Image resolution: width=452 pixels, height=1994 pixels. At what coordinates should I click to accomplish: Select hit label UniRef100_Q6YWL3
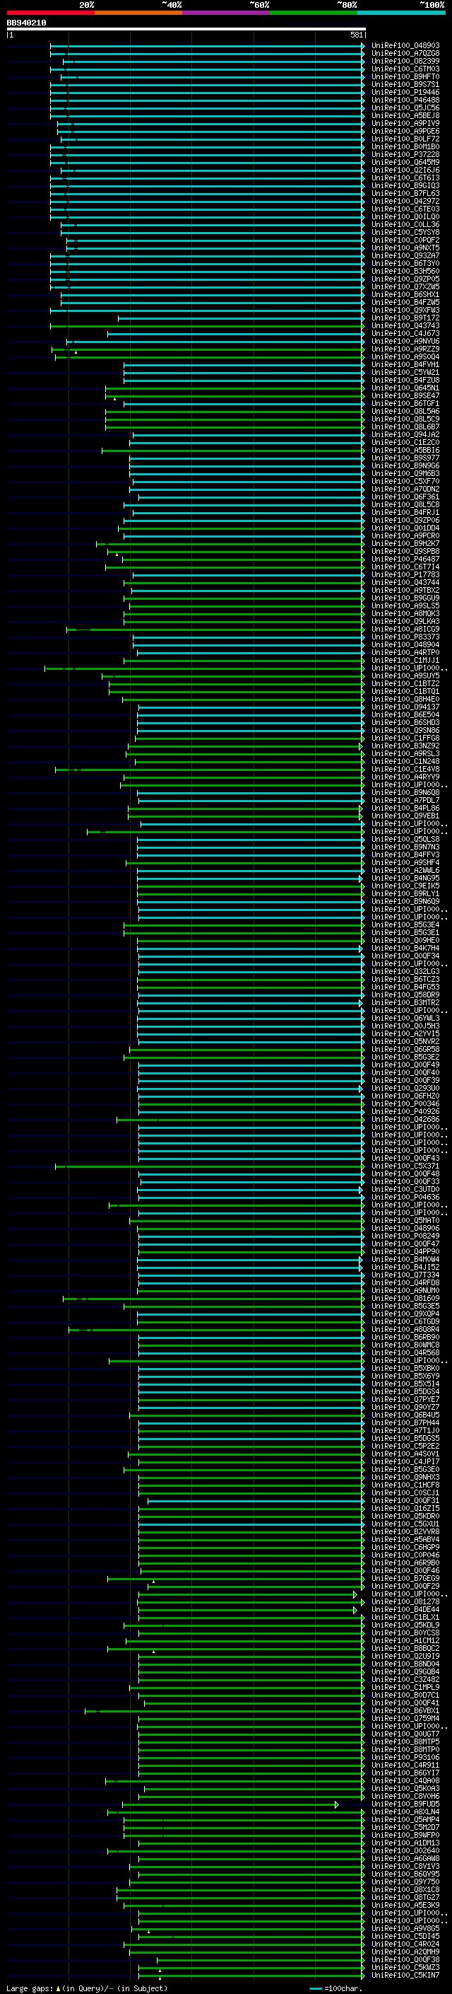(405, 1019)
